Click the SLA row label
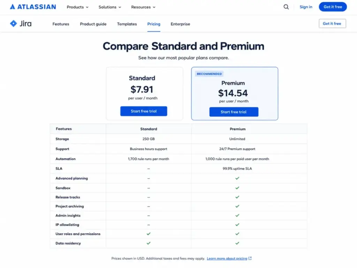 coord(59,169)
